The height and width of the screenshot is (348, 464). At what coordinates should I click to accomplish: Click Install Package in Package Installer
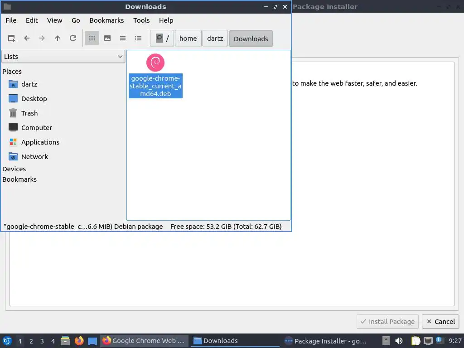[x=387, y=322]
